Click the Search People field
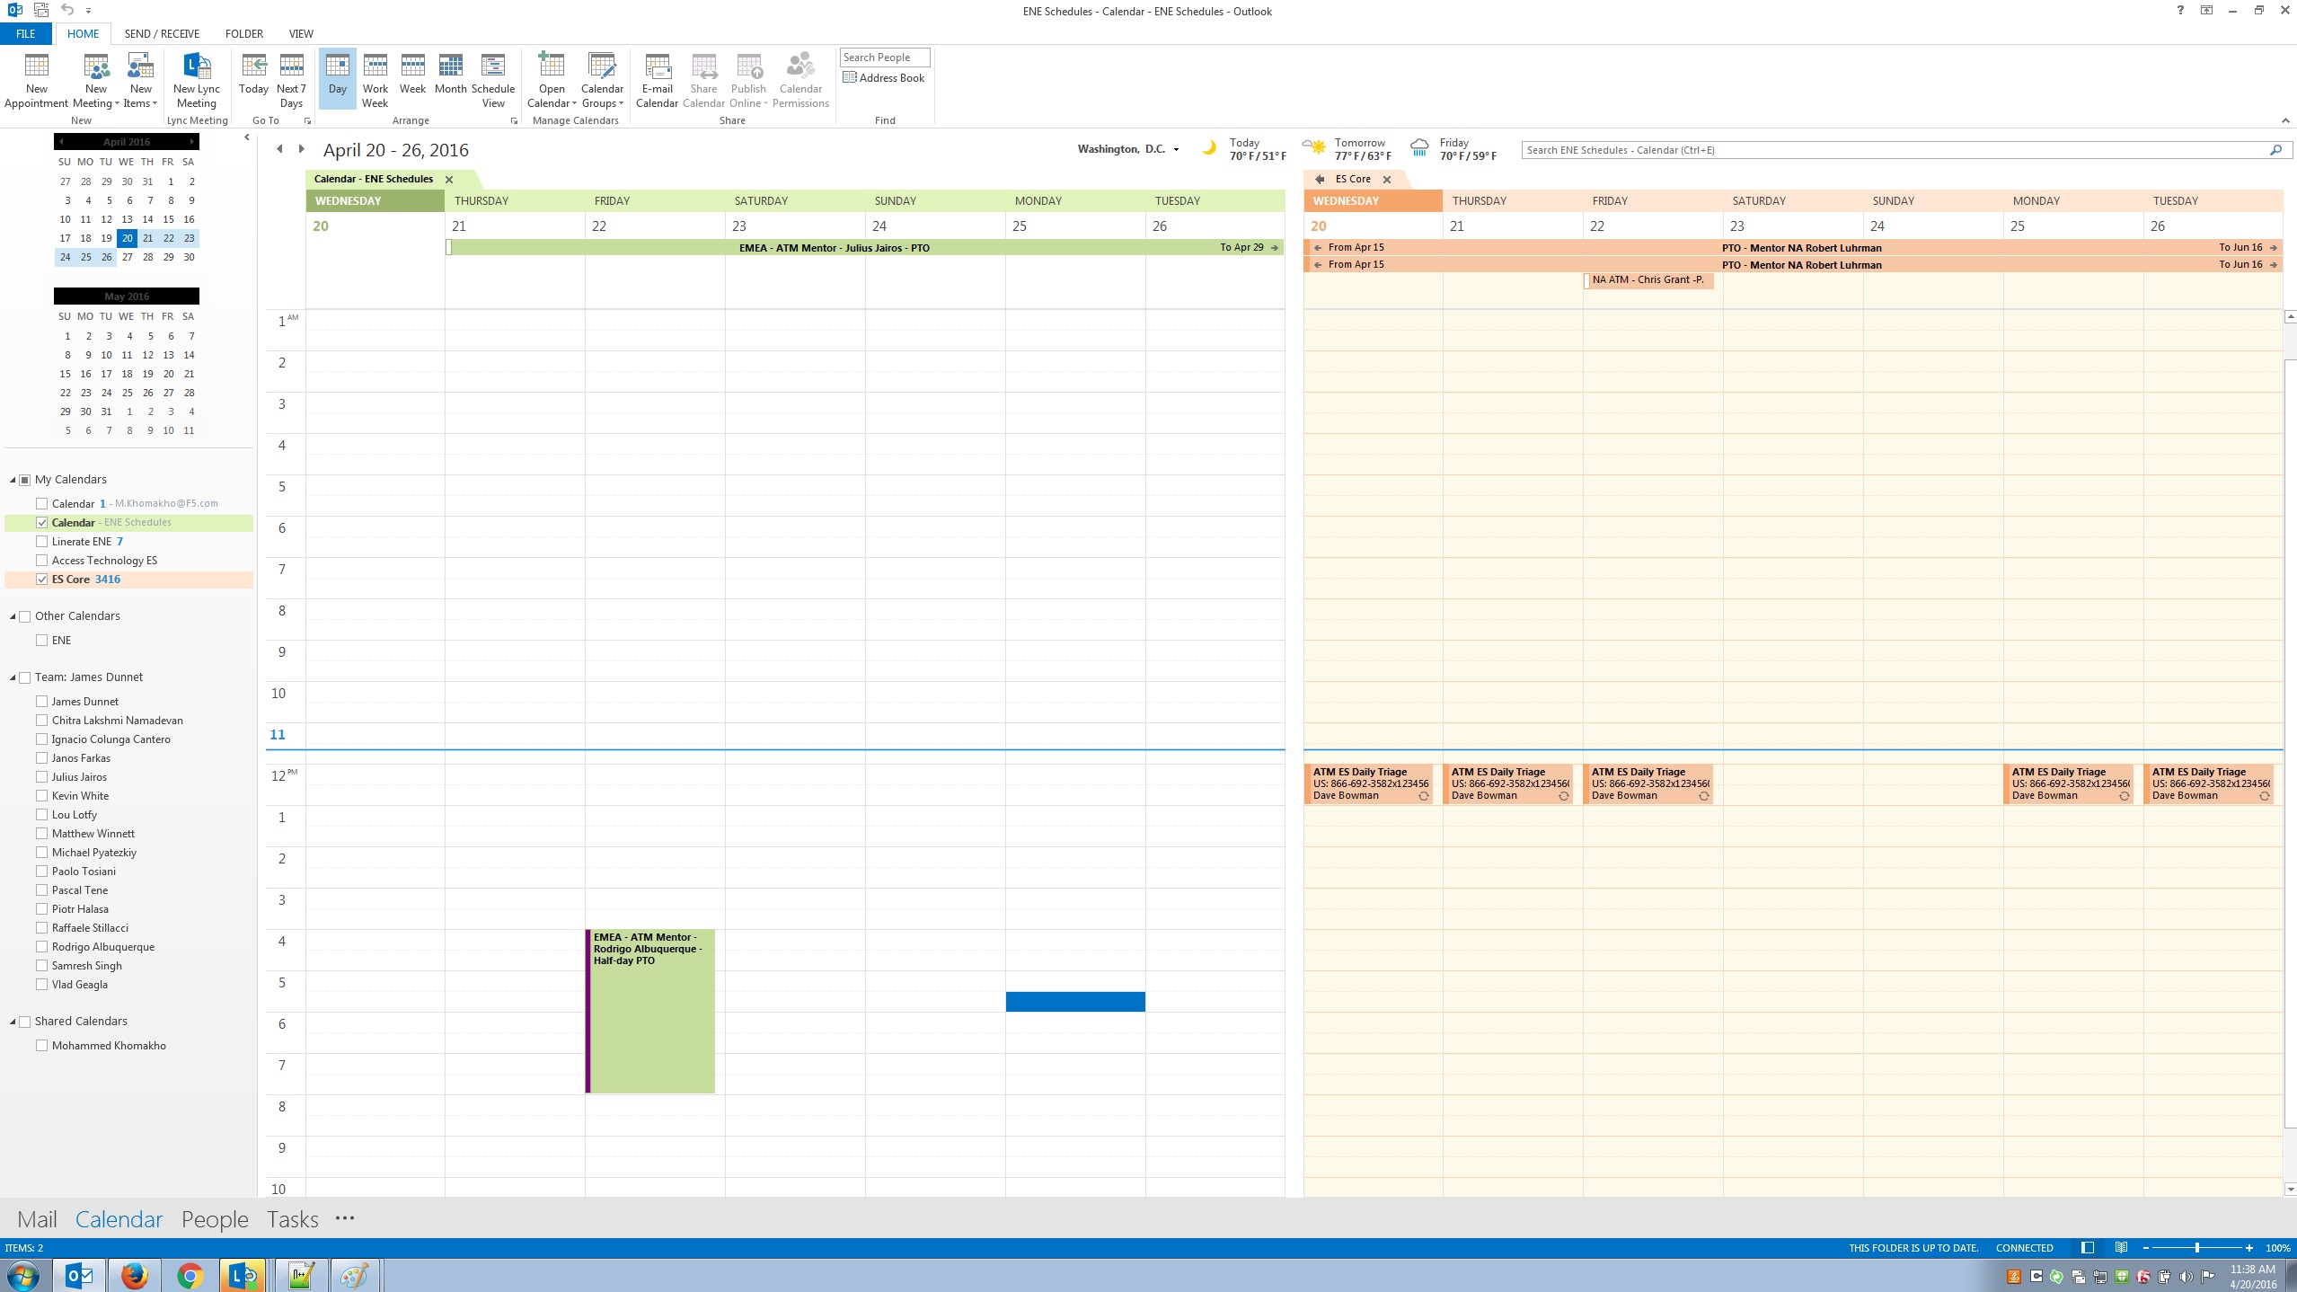The height and width of the screenshot is (1292, 2297). pos(884,57)
